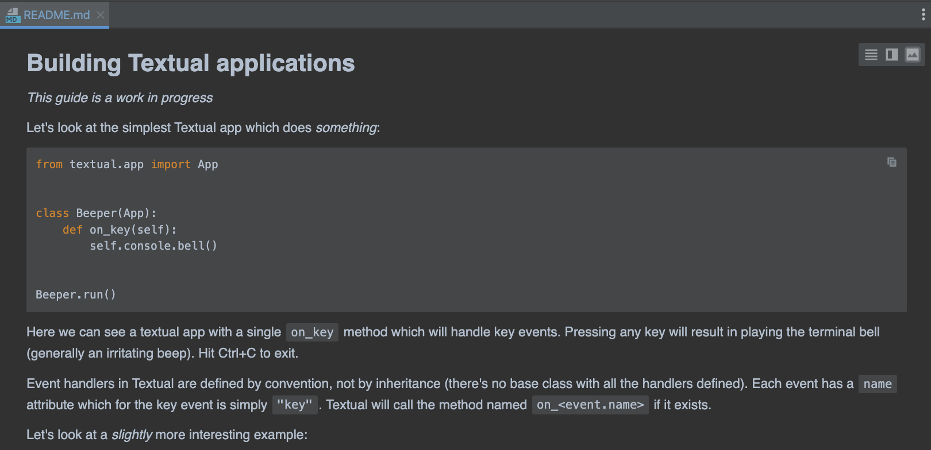Click the inline code "on_key" in the paragraph
931x450 pixels.
click(x=312, y=332)
